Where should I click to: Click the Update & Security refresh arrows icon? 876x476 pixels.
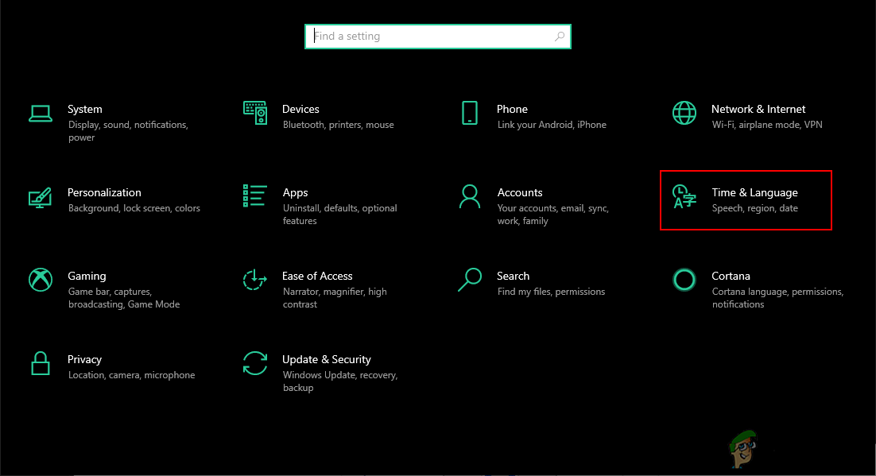click(x=254, y=363)
